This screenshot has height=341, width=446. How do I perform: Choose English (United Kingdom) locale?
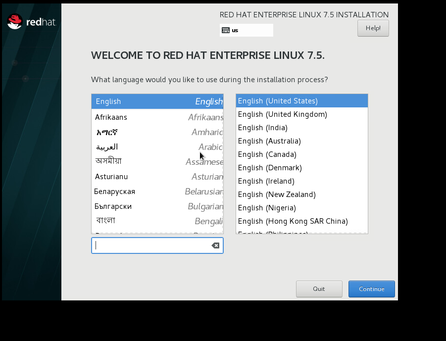[x=302, y=114]
